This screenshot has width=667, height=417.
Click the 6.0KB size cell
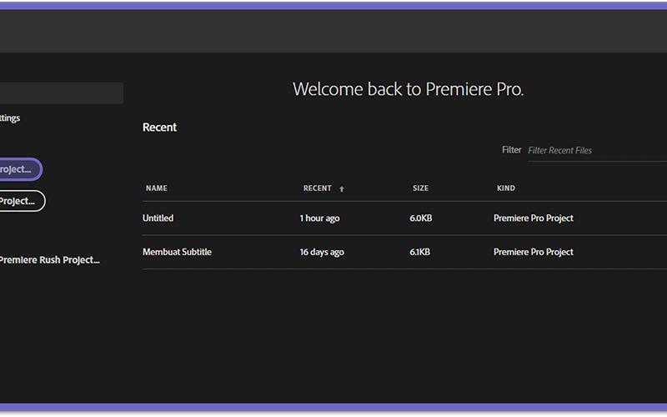pyautogui.click(x=421, y=219)
